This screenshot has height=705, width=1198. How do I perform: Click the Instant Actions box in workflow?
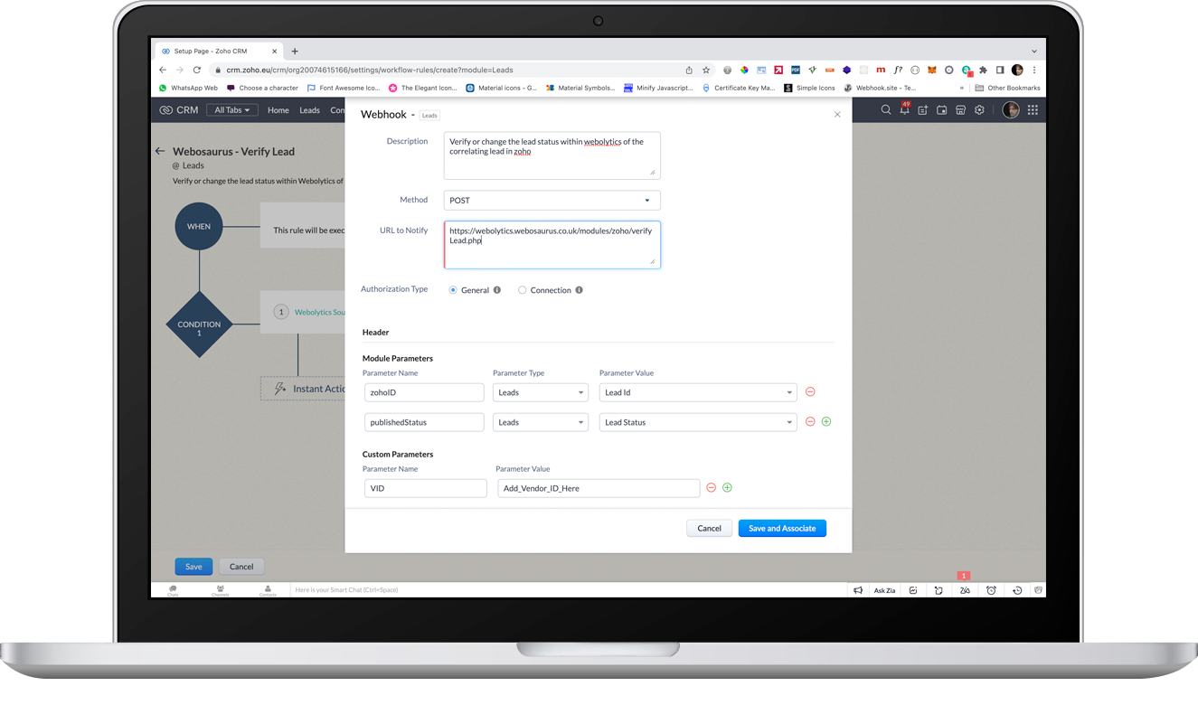tap(304, 389)
